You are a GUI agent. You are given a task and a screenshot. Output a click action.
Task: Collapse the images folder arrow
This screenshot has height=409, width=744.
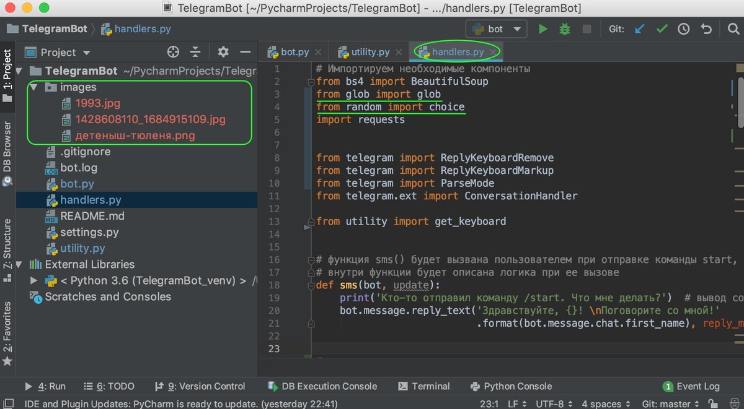(x=35, y=87)
